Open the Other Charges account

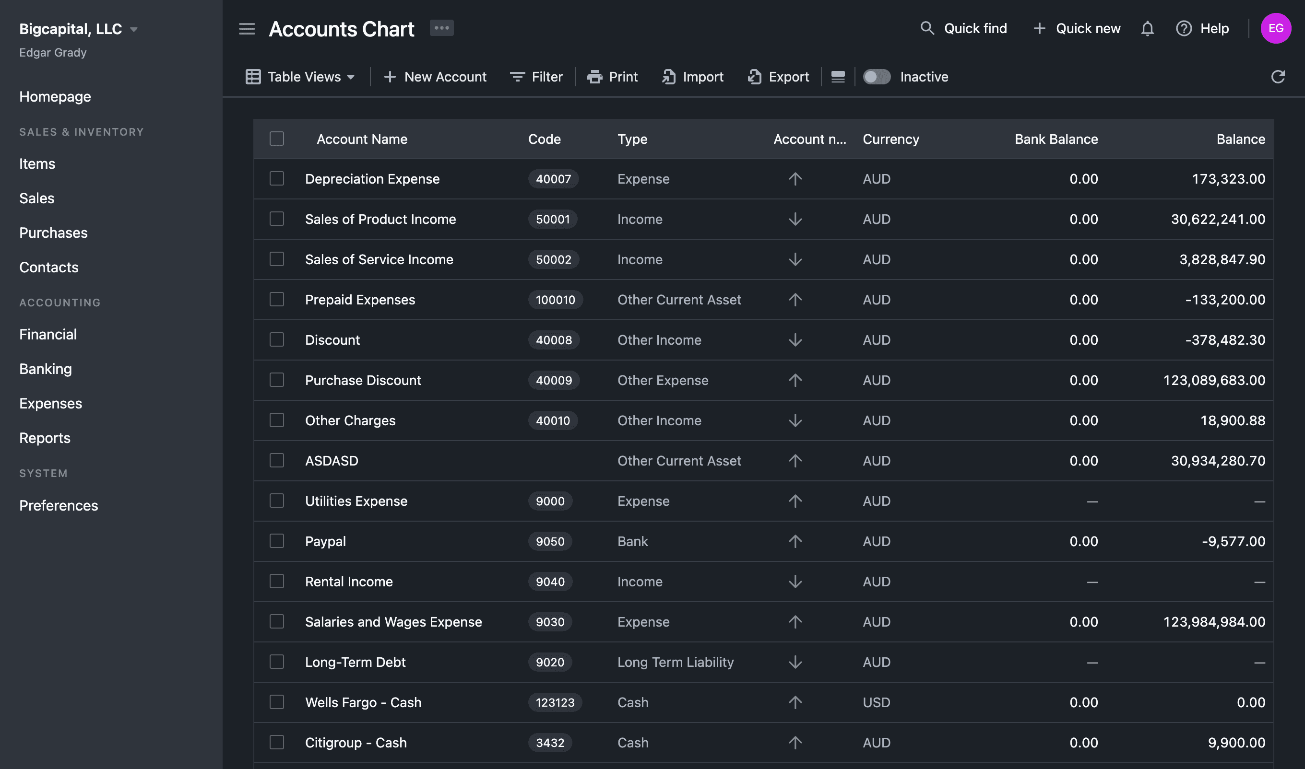[x=350, y=420]
